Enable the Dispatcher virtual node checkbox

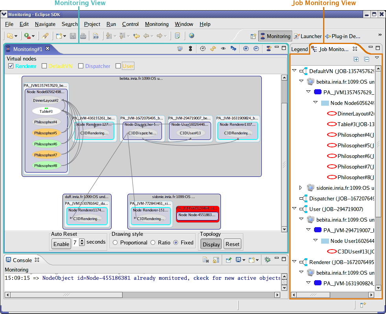pos(81,66)
